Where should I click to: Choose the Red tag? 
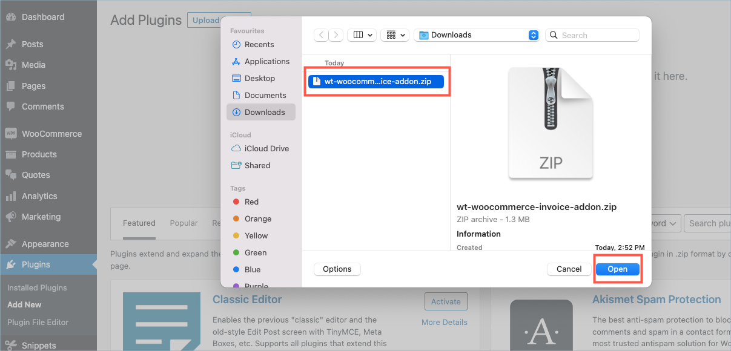260,202
